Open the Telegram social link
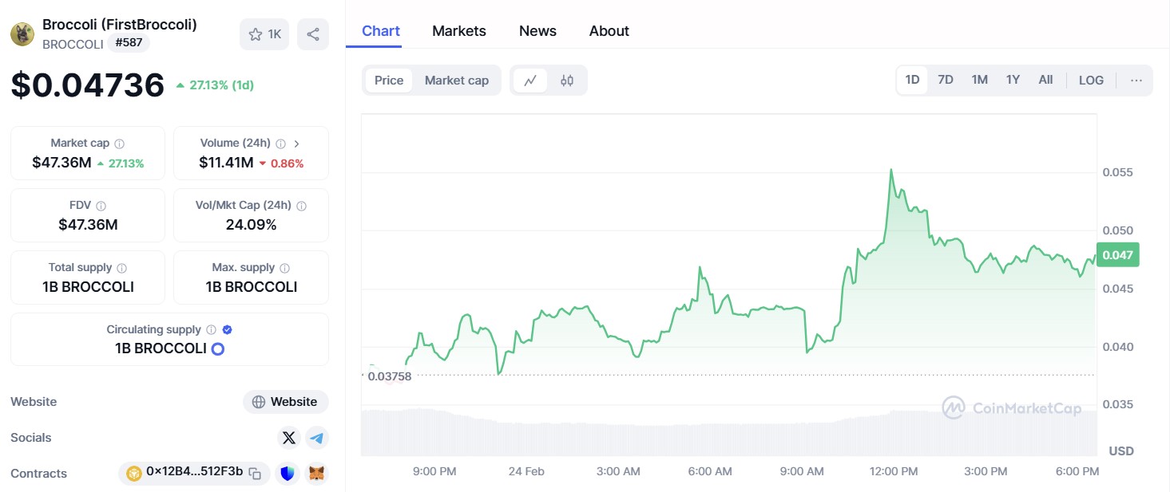This screenshot has width=1170, height=492. tap(317, 438)
